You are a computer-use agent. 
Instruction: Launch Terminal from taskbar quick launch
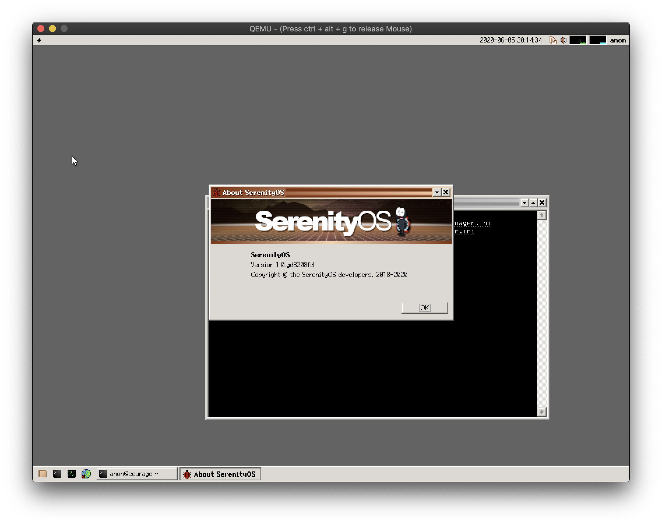(x=57, y=474)
